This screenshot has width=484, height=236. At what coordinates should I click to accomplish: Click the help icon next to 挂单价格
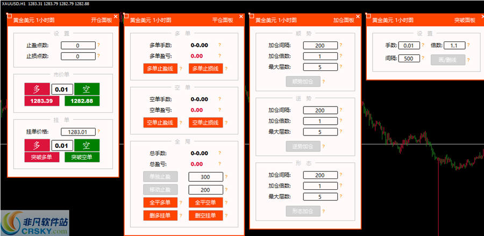pos(99,132)
